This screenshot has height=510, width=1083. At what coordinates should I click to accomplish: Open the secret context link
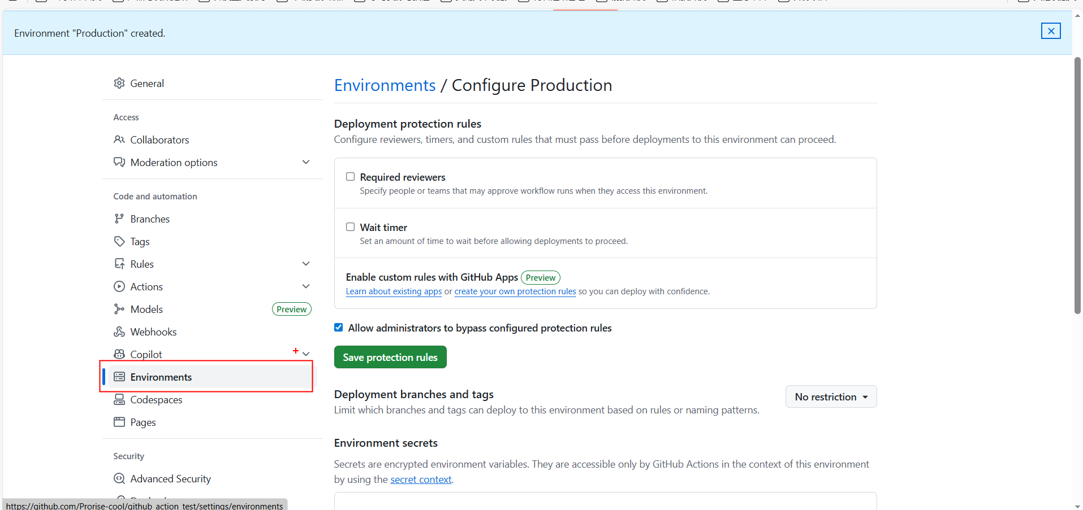[x=421, y=480]
